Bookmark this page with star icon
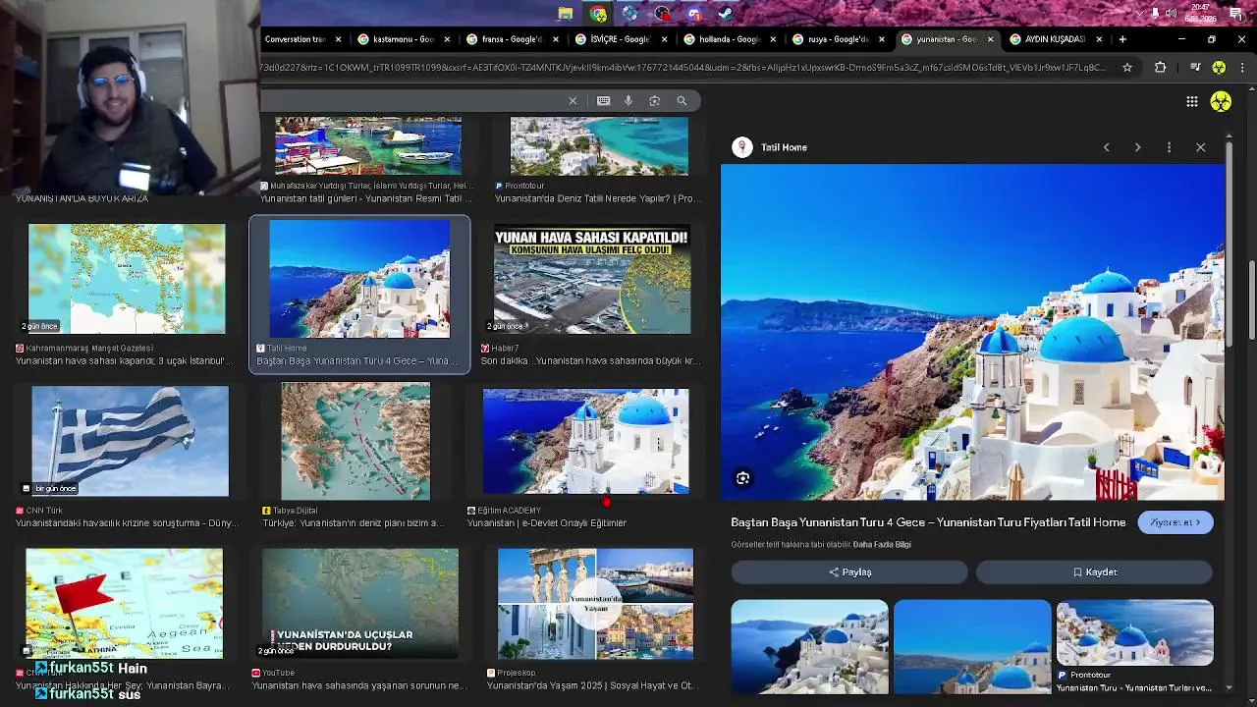Screen dimensions: 1257x707 pos(1127,67)
